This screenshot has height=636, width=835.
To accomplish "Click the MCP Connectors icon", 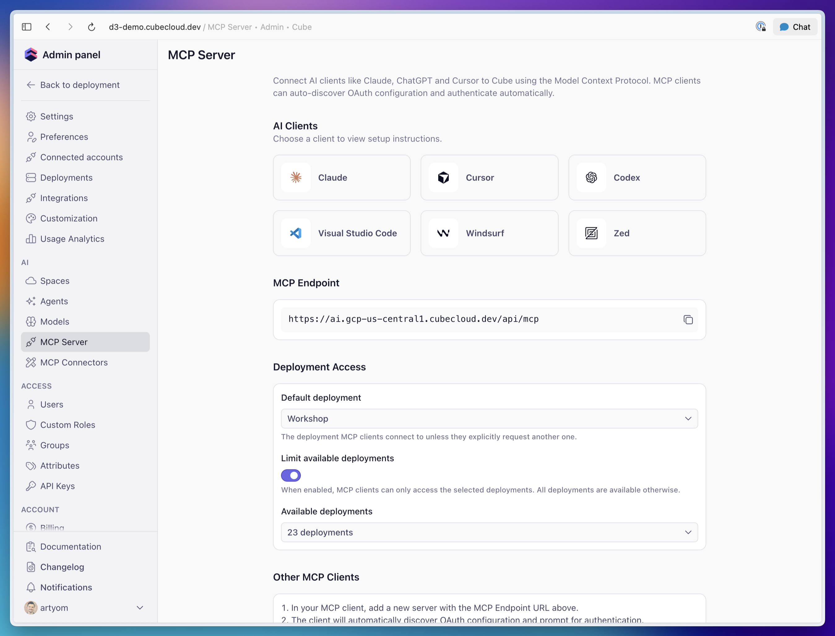I will (x=31, y=363).
